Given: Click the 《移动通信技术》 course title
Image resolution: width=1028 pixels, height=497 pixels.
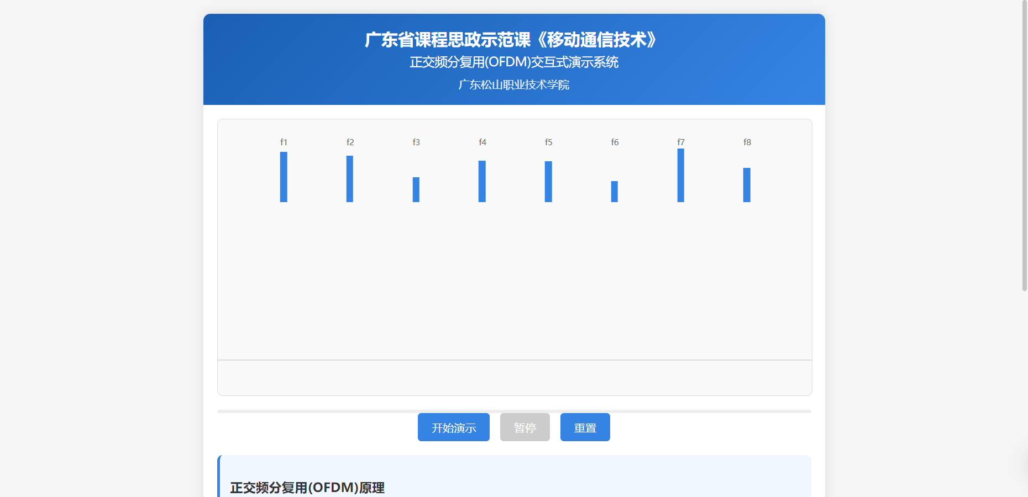Looking at the screenshot, I should coord(596,40).
